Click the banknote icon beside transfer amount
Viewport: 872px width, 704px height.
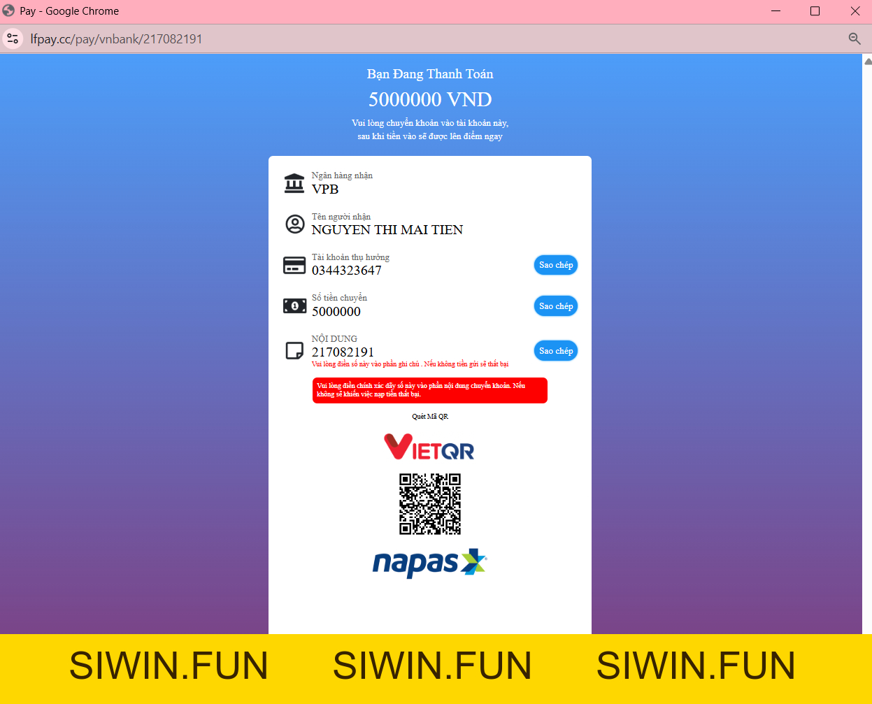coord(294,306)
